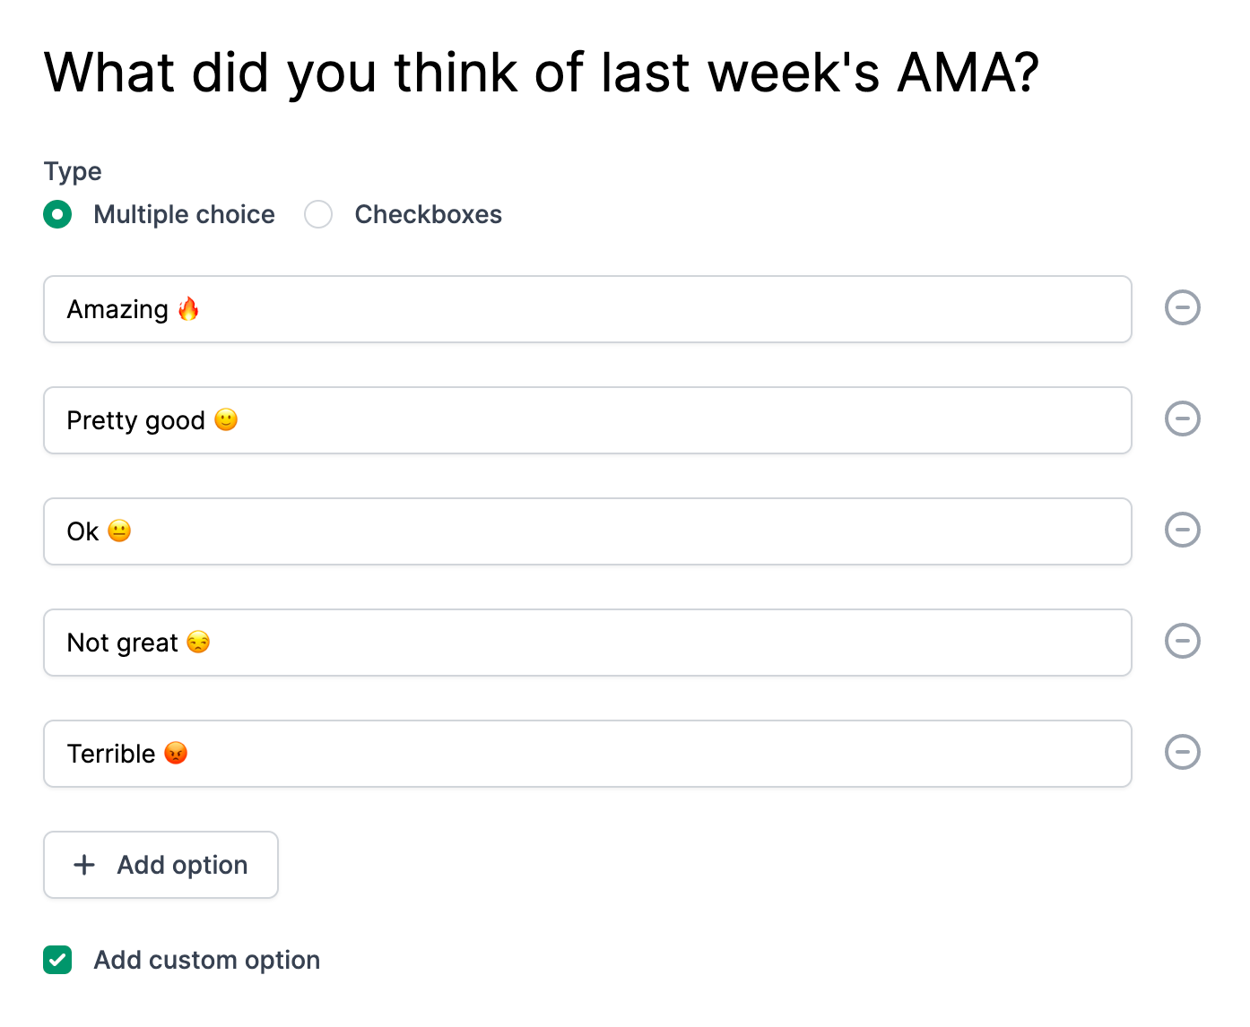
Task: Uncheck the Add custom option checkbox
Action: [57, 960]
